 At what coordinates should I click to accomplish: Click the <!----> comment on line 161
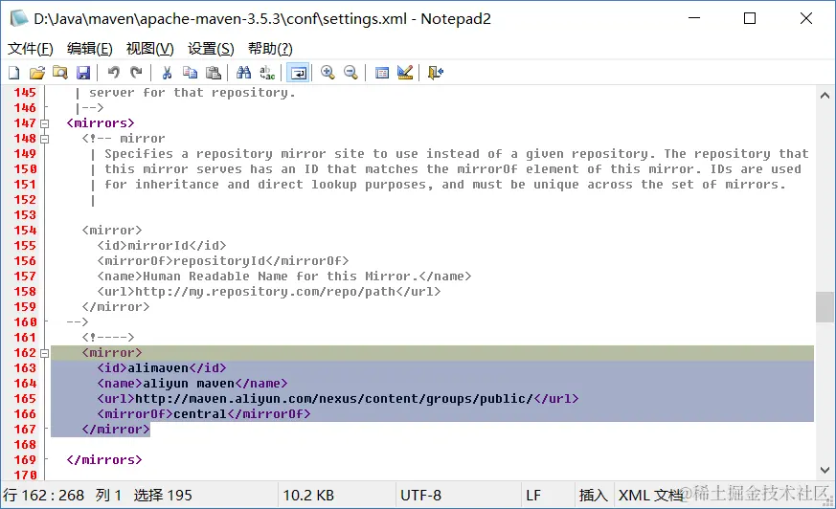(108, 338)
